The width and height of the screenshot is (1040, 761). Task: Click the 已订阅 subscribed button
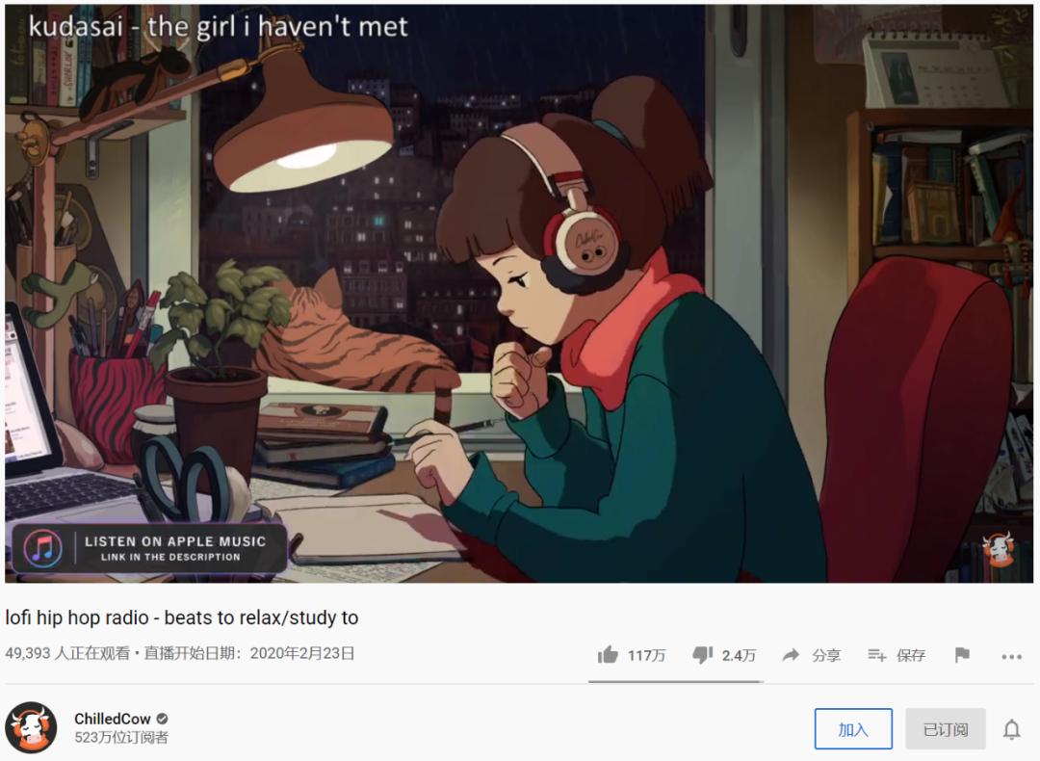(946, 729)
